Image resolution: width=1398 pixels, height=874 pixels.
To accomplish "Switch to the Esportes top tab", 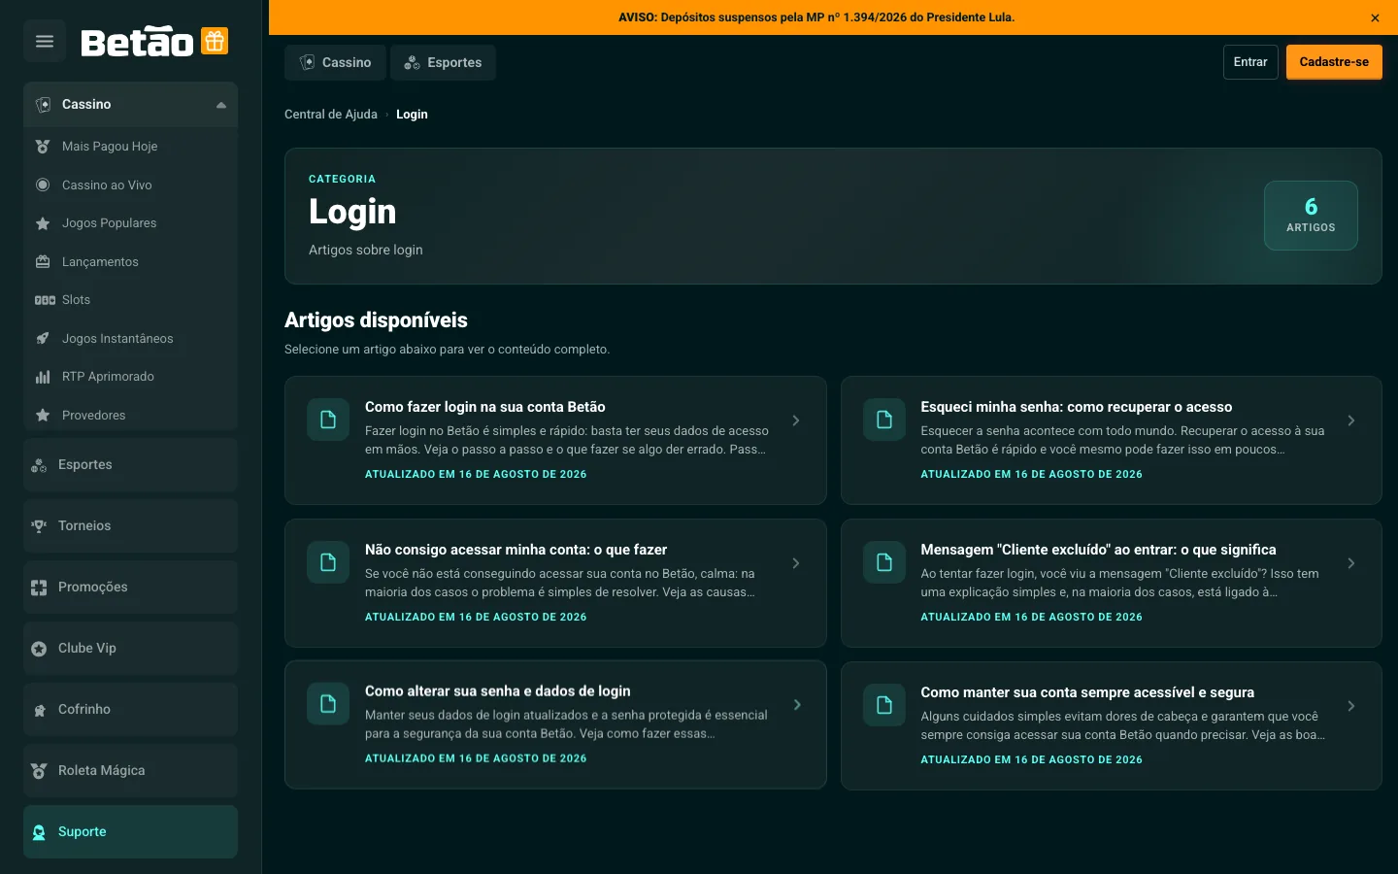I will point(443,62).
